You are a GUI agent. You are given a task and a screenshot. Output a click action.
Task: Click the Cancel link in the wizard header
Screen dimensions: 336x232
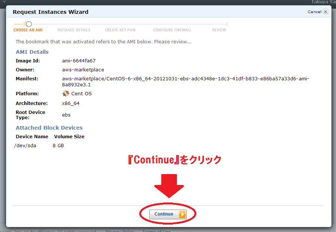coord(314,12)
